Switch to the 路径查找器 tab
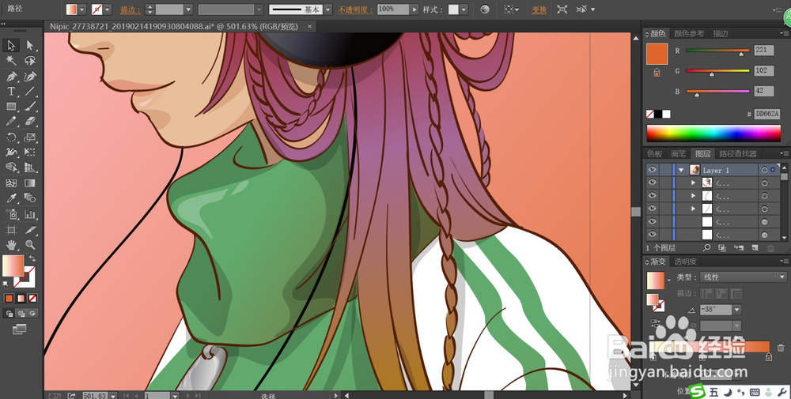Image resolution: width=791 pixels, height=399 pixels. [x=738, y=153]
